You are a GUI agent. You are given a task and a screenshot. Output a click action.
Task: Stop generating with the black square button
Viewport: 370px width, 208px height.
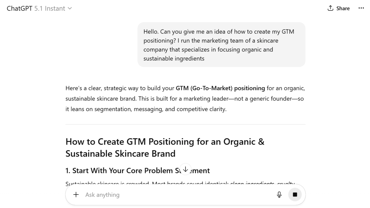click(x=295, y=195)
